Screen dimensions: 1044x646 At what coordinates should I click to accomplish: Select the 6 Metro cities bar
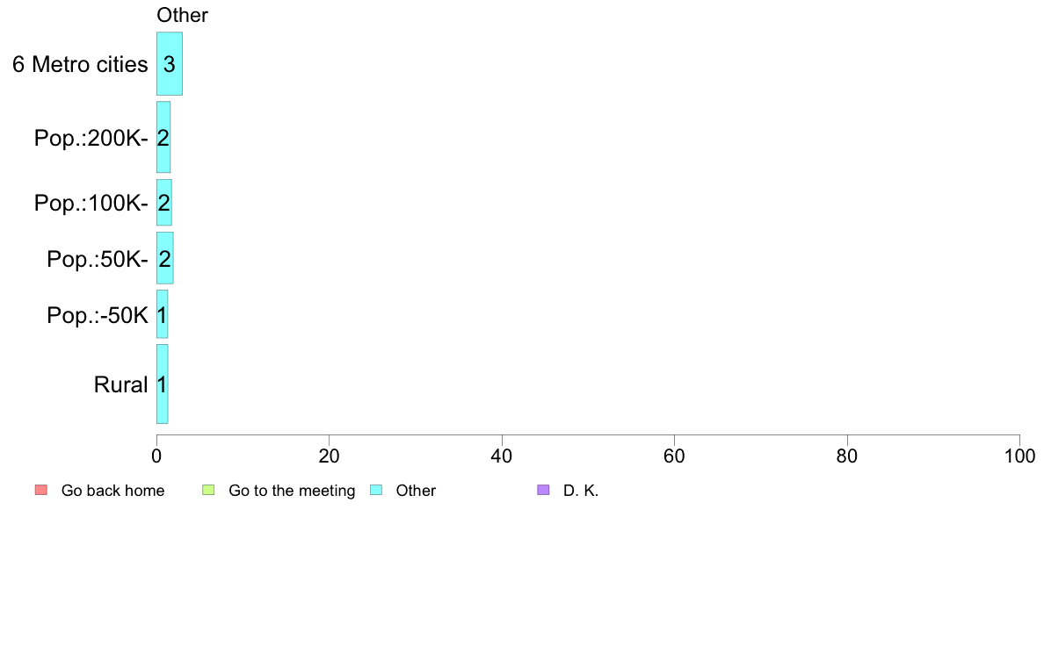(x=170, y=64)
